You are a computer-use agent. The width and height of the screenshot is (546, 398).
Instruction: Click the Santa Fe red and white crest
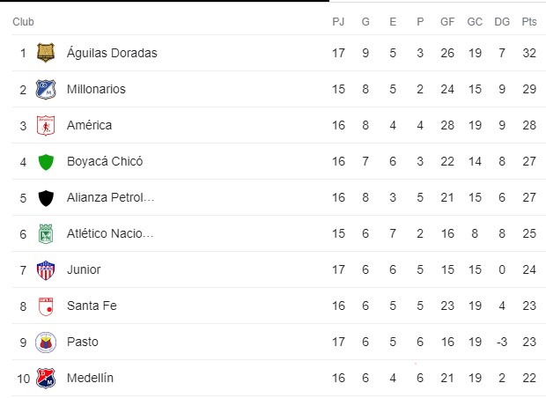click(x=46, y=306)
